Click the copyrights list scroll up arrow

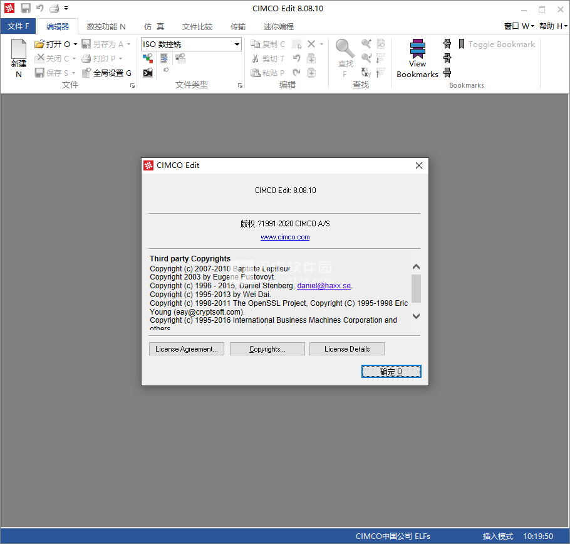pos(417,266)
